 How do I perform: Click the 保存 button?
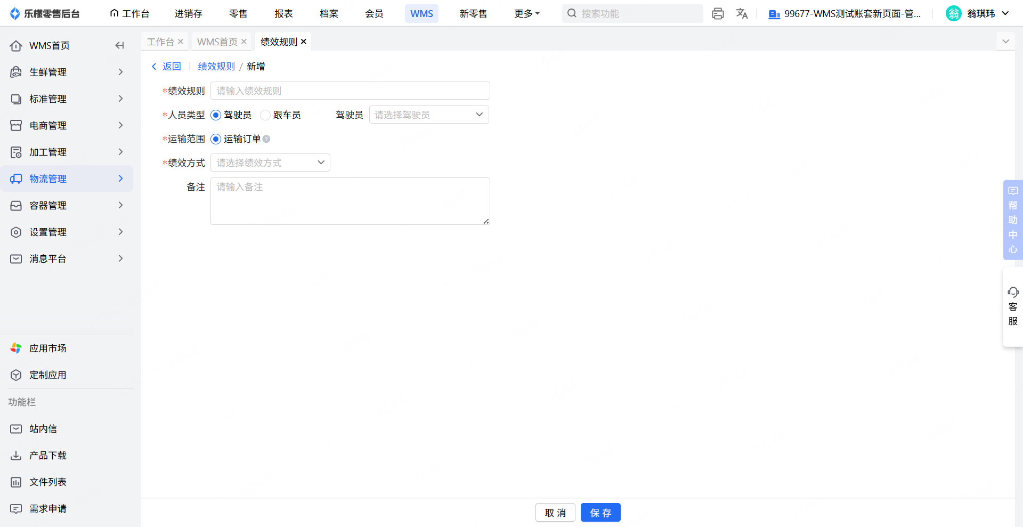tap(600, 513)
